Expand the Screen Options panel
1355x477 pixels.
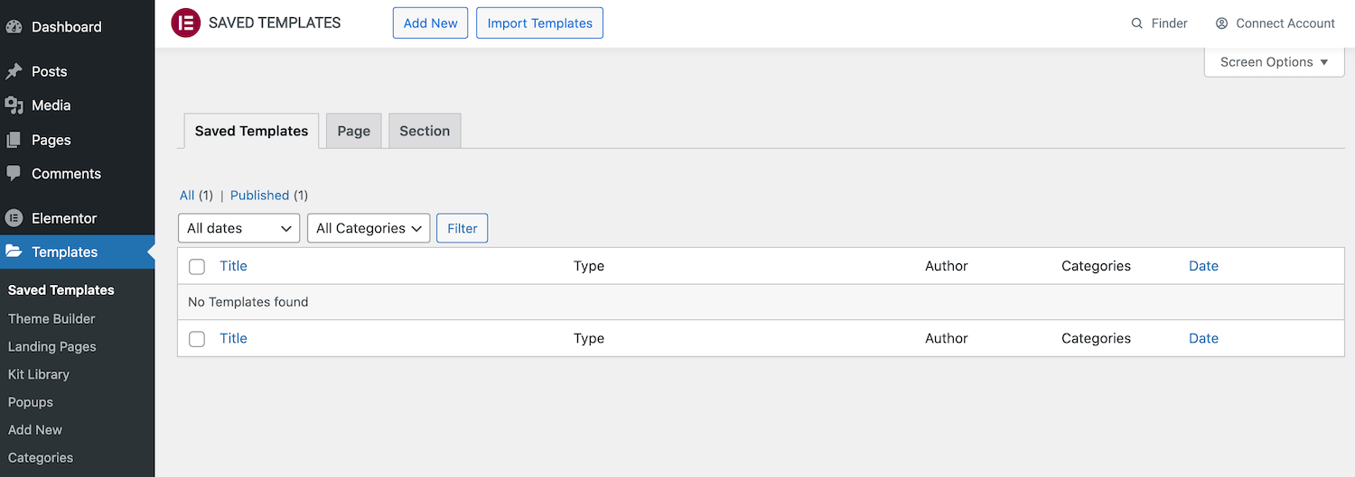[x=1274, y=62]
